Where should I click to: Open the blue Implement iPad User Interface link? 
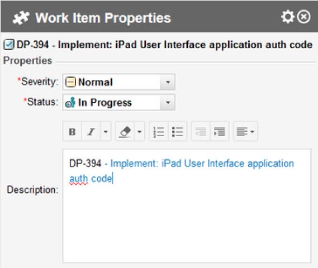pyautogui.click(x=182, y=171)
